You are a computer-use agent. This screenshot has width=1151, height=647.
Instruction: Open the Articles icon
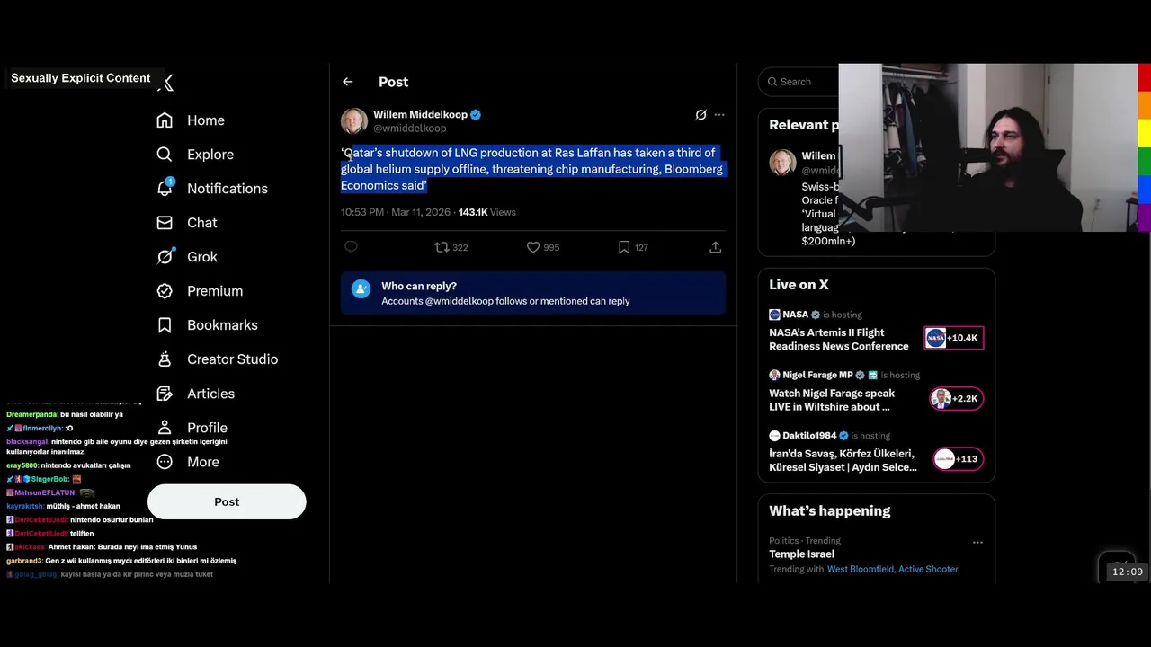tap(165, 394)
